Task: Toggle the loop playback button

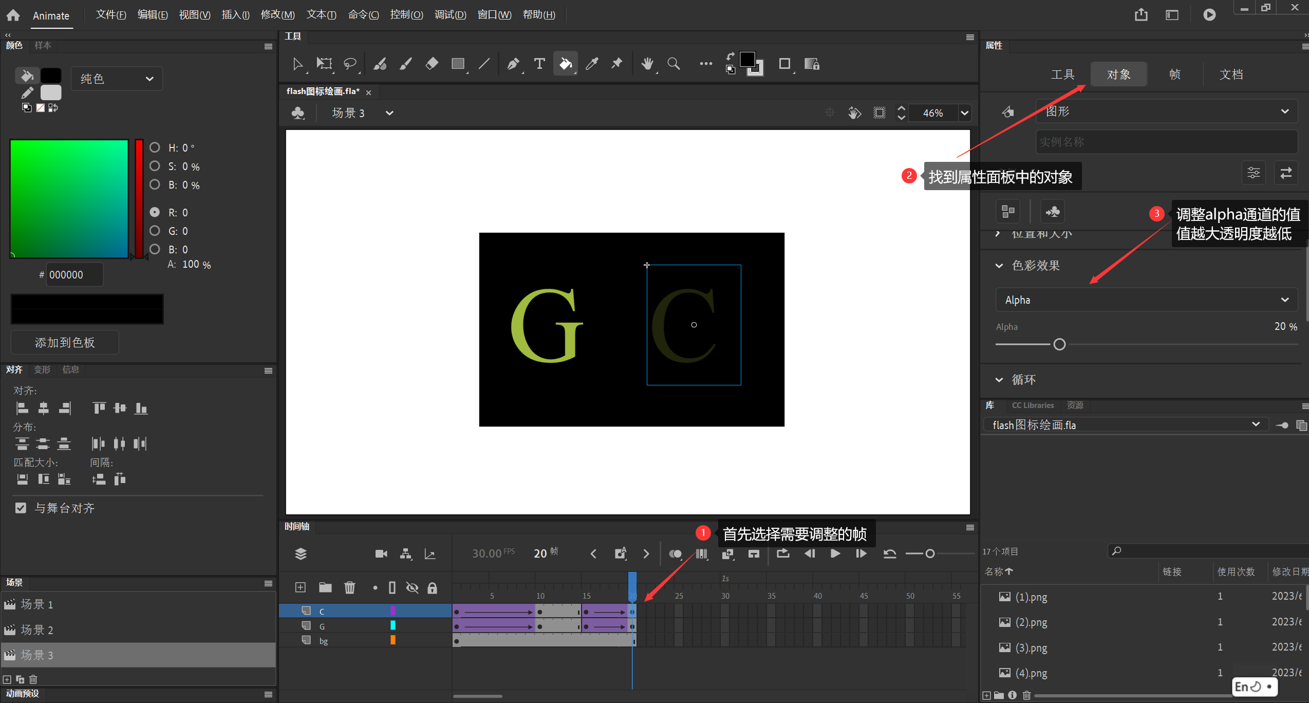Action: (x=783, y=553)
